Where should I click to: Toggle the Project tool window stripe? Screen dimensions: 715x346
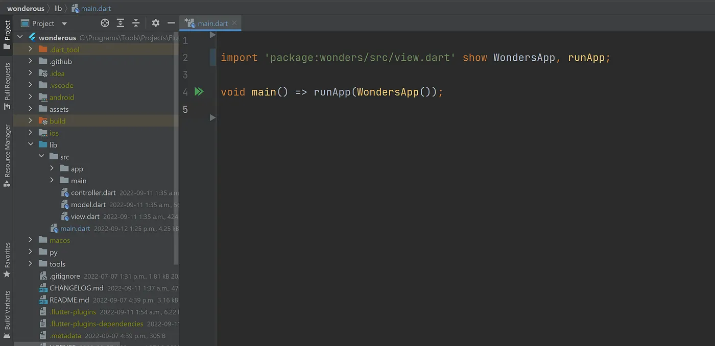[x=7, y=31]
